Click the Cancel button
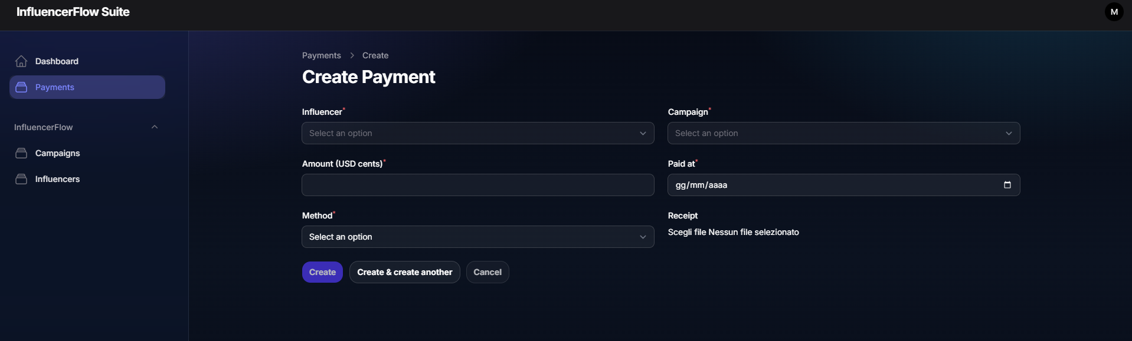1132x341 pixels. point(488,272)
